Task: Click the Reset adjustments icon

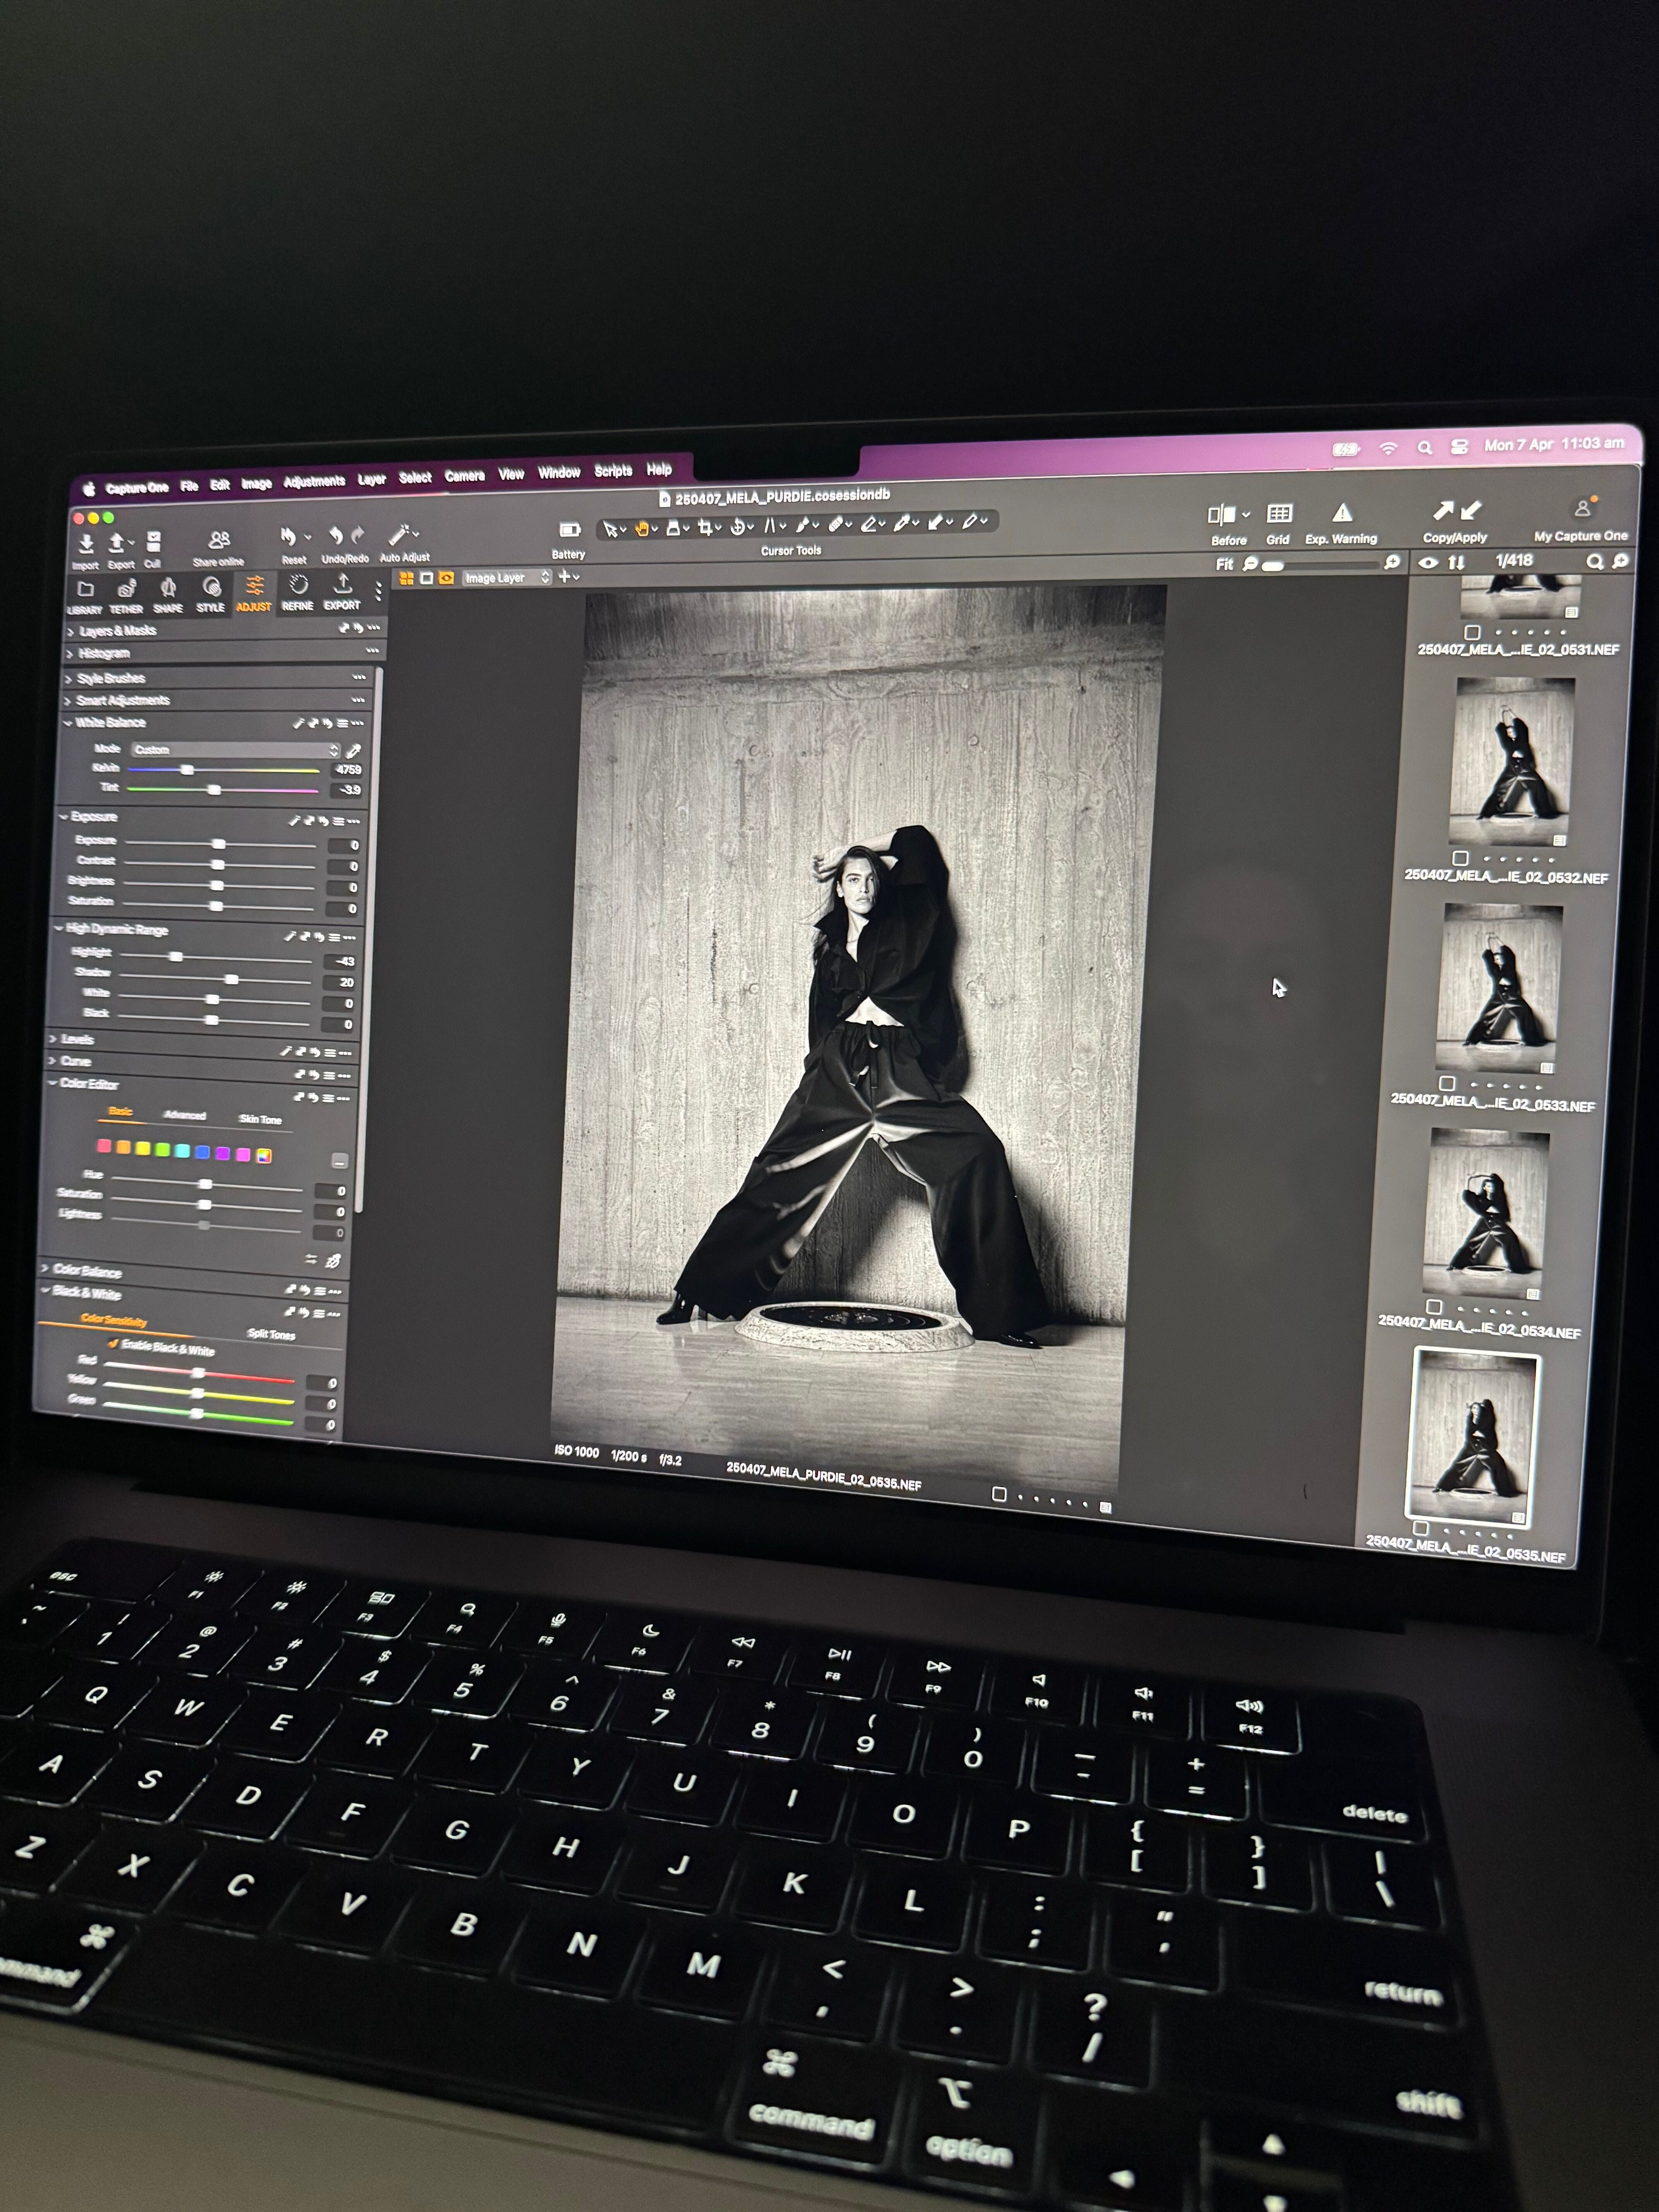Action: coord(289,537)
